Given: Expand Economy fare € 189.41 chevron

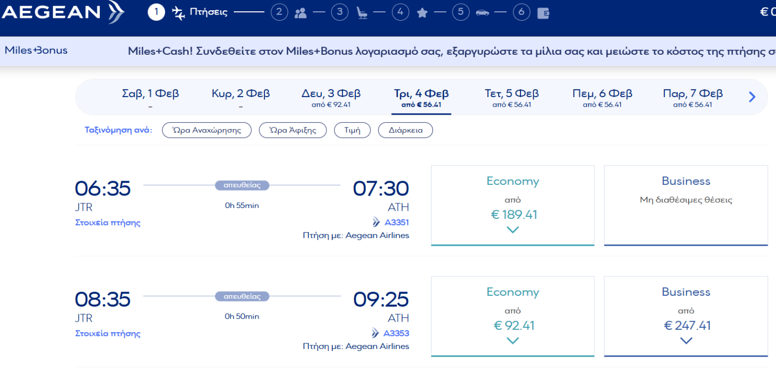Looking at the screenshot, I should [513, 230].
